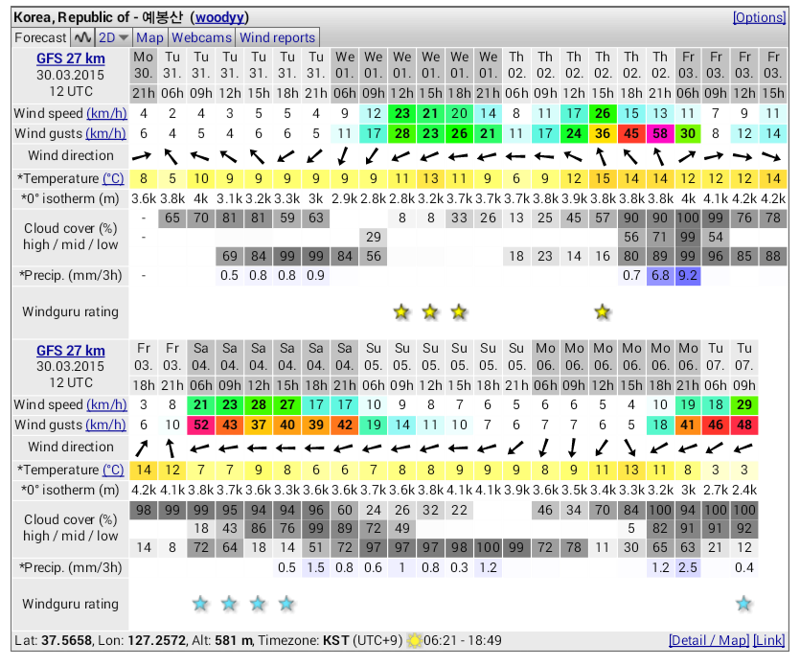The height and width of the screenshot is (666, 800).
Task: Click the blue rating star under Sa 04. 15h
Action: point(286,604)
